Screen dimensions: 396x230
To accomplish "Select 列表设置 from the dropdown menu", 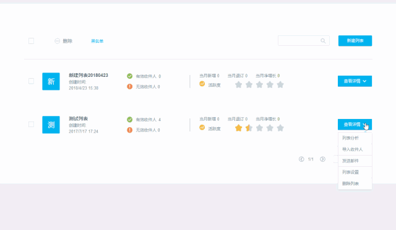I will 355,172.
